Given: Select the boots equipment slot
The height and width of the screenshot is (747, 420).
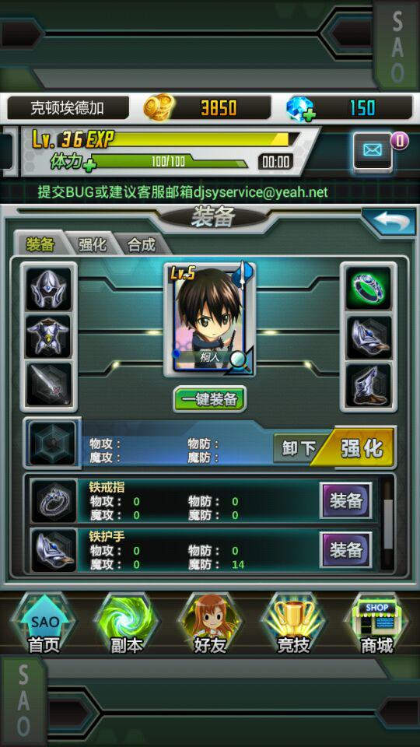Looking at the screenshot, I should point(369,385).
